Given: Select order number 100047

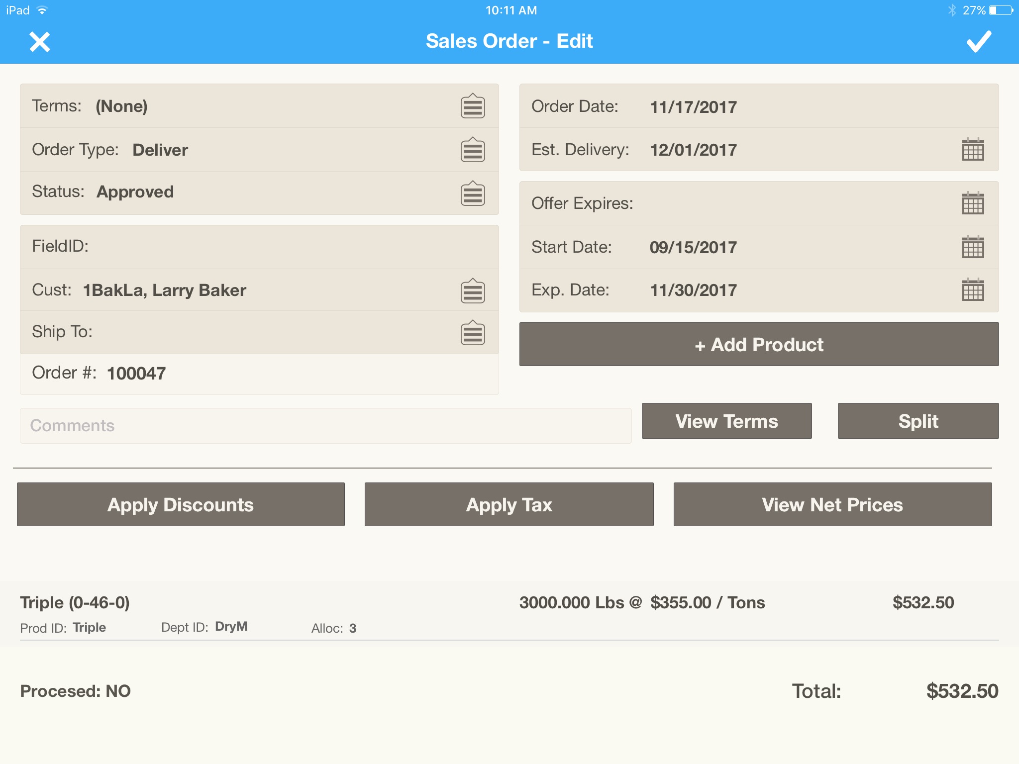Looking at the screenshot, I should coord(136,374).
